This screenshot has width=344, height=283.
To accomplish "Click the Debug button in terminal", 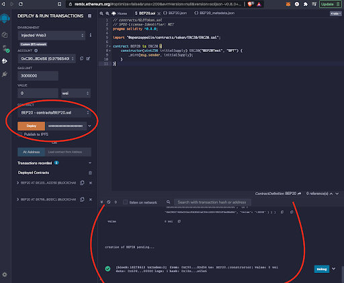I will 322,269.
